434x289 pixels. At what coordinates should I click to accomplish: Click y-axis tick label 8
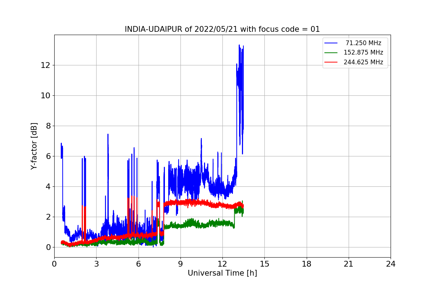pyautogui.click(x=48, y=126)
